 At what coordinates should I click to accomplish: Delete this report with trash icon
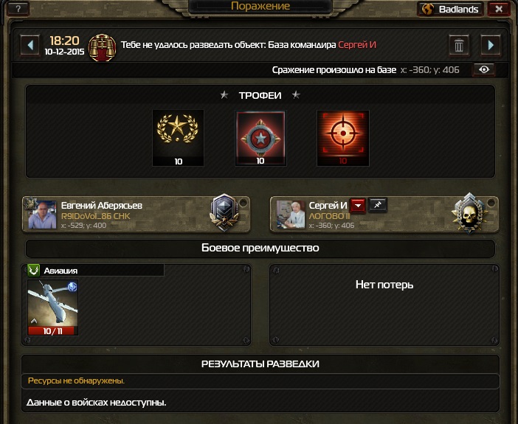[459, 45]
